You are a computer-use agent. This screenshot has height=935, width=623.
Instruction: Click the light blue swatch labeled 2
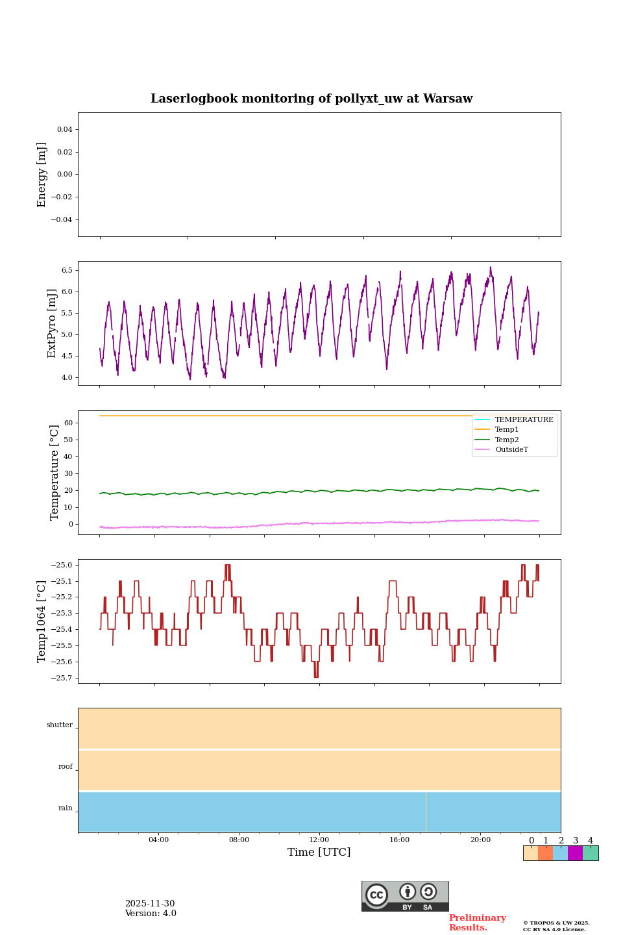560,853
